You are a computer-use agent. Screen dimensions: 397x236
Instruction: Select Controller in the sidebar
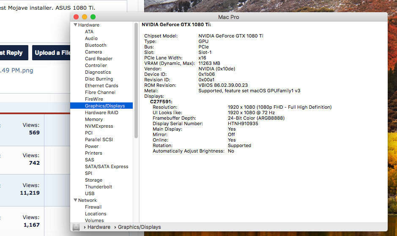point(96,65)
